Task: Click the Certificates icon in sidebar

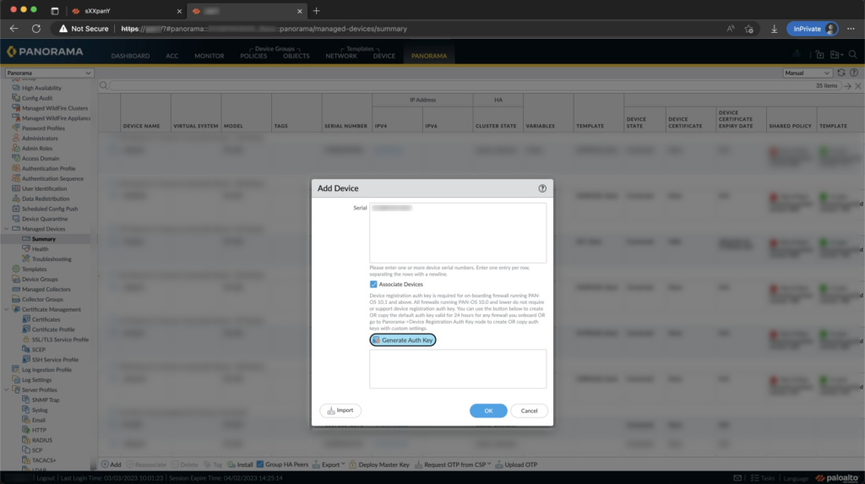Action: pos(26,319)
